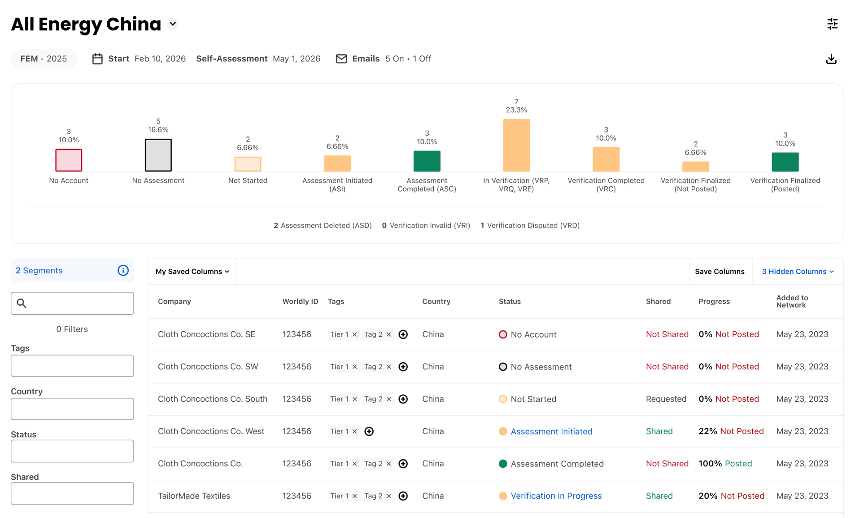The height and width of the screenshot is (518, 855).
Task: Remove Tier 1 tag from Cloth Concoctions Co. South
Action: pyautogui.click(x=354, y=399)
